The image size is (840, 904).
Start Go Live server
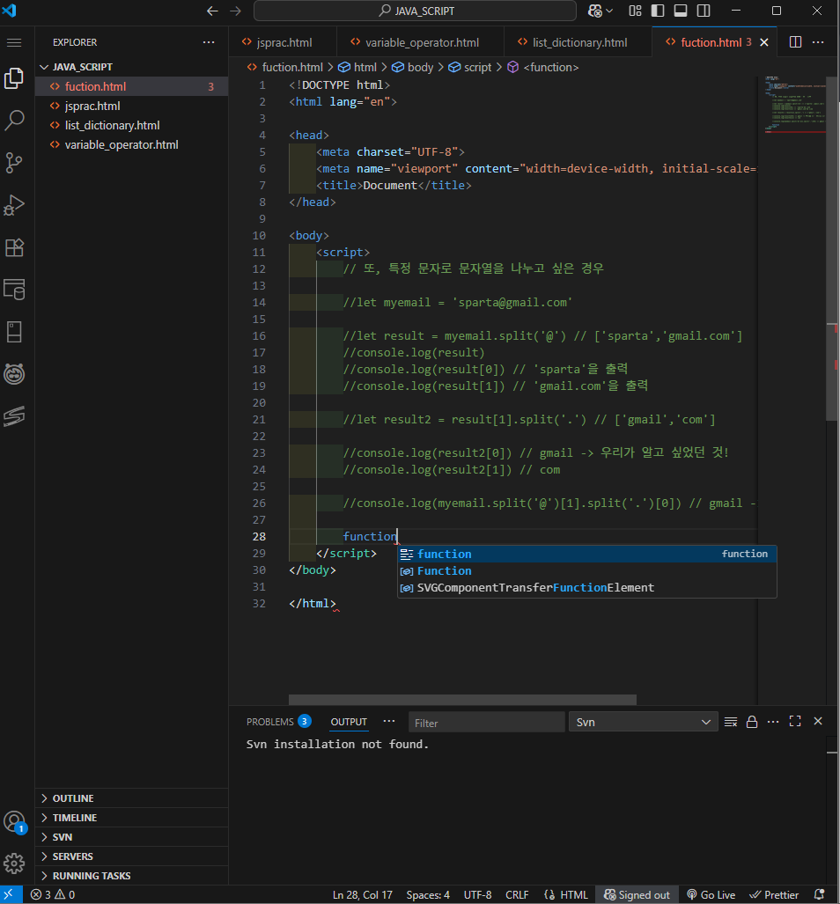tap(711, 895)
